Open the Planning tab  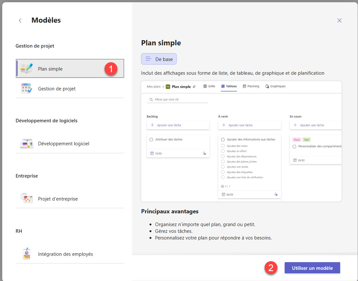click(x=251, y=86)
